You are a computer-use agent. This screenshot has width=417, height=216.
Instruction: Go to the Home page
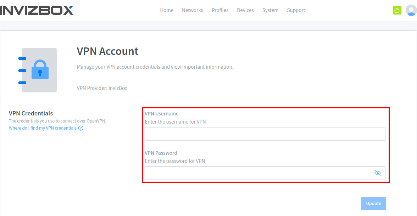click(x=167, y=10)
